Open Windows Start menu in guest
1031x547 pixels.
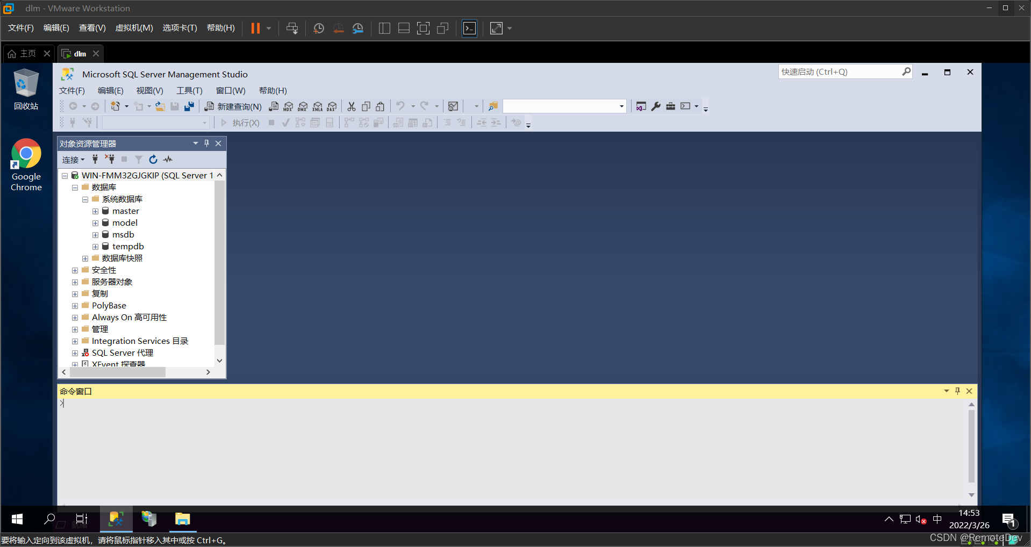coord(17,519)
